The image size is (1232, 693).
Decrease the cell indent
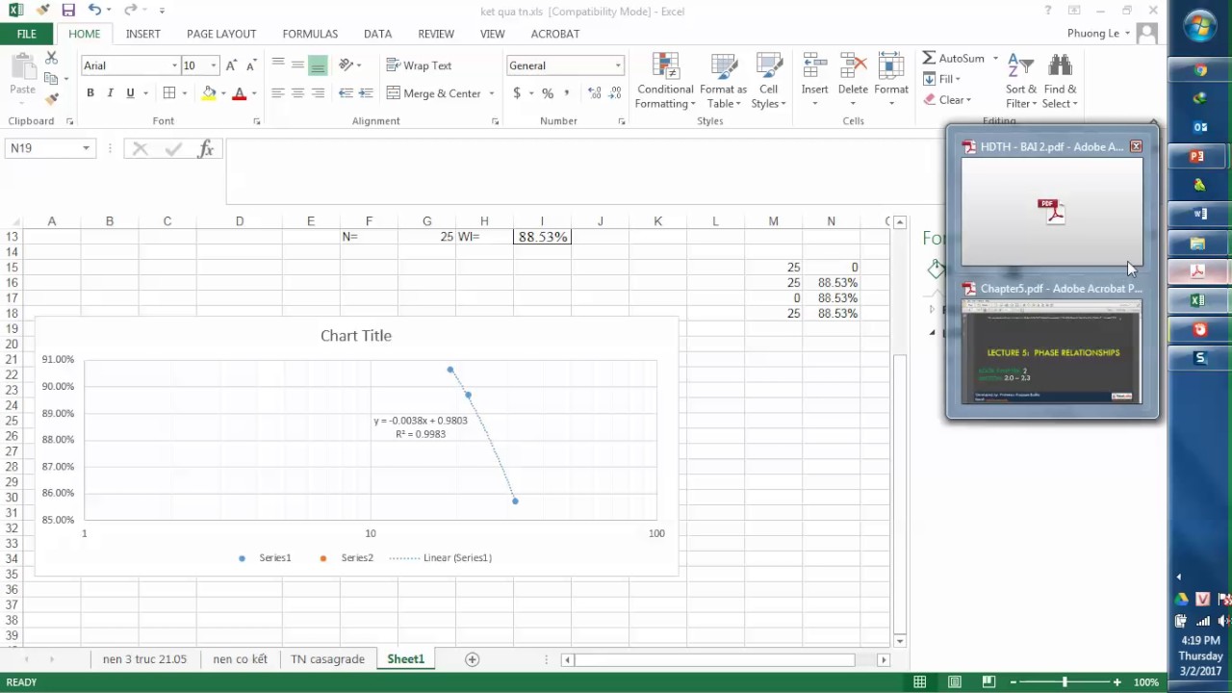pos(346,93)
